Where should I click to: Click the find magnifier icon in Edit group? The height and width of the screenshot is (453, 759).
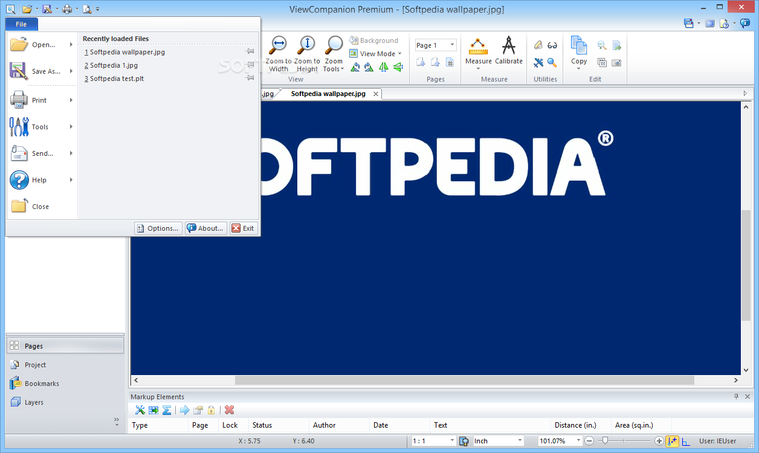602,45
